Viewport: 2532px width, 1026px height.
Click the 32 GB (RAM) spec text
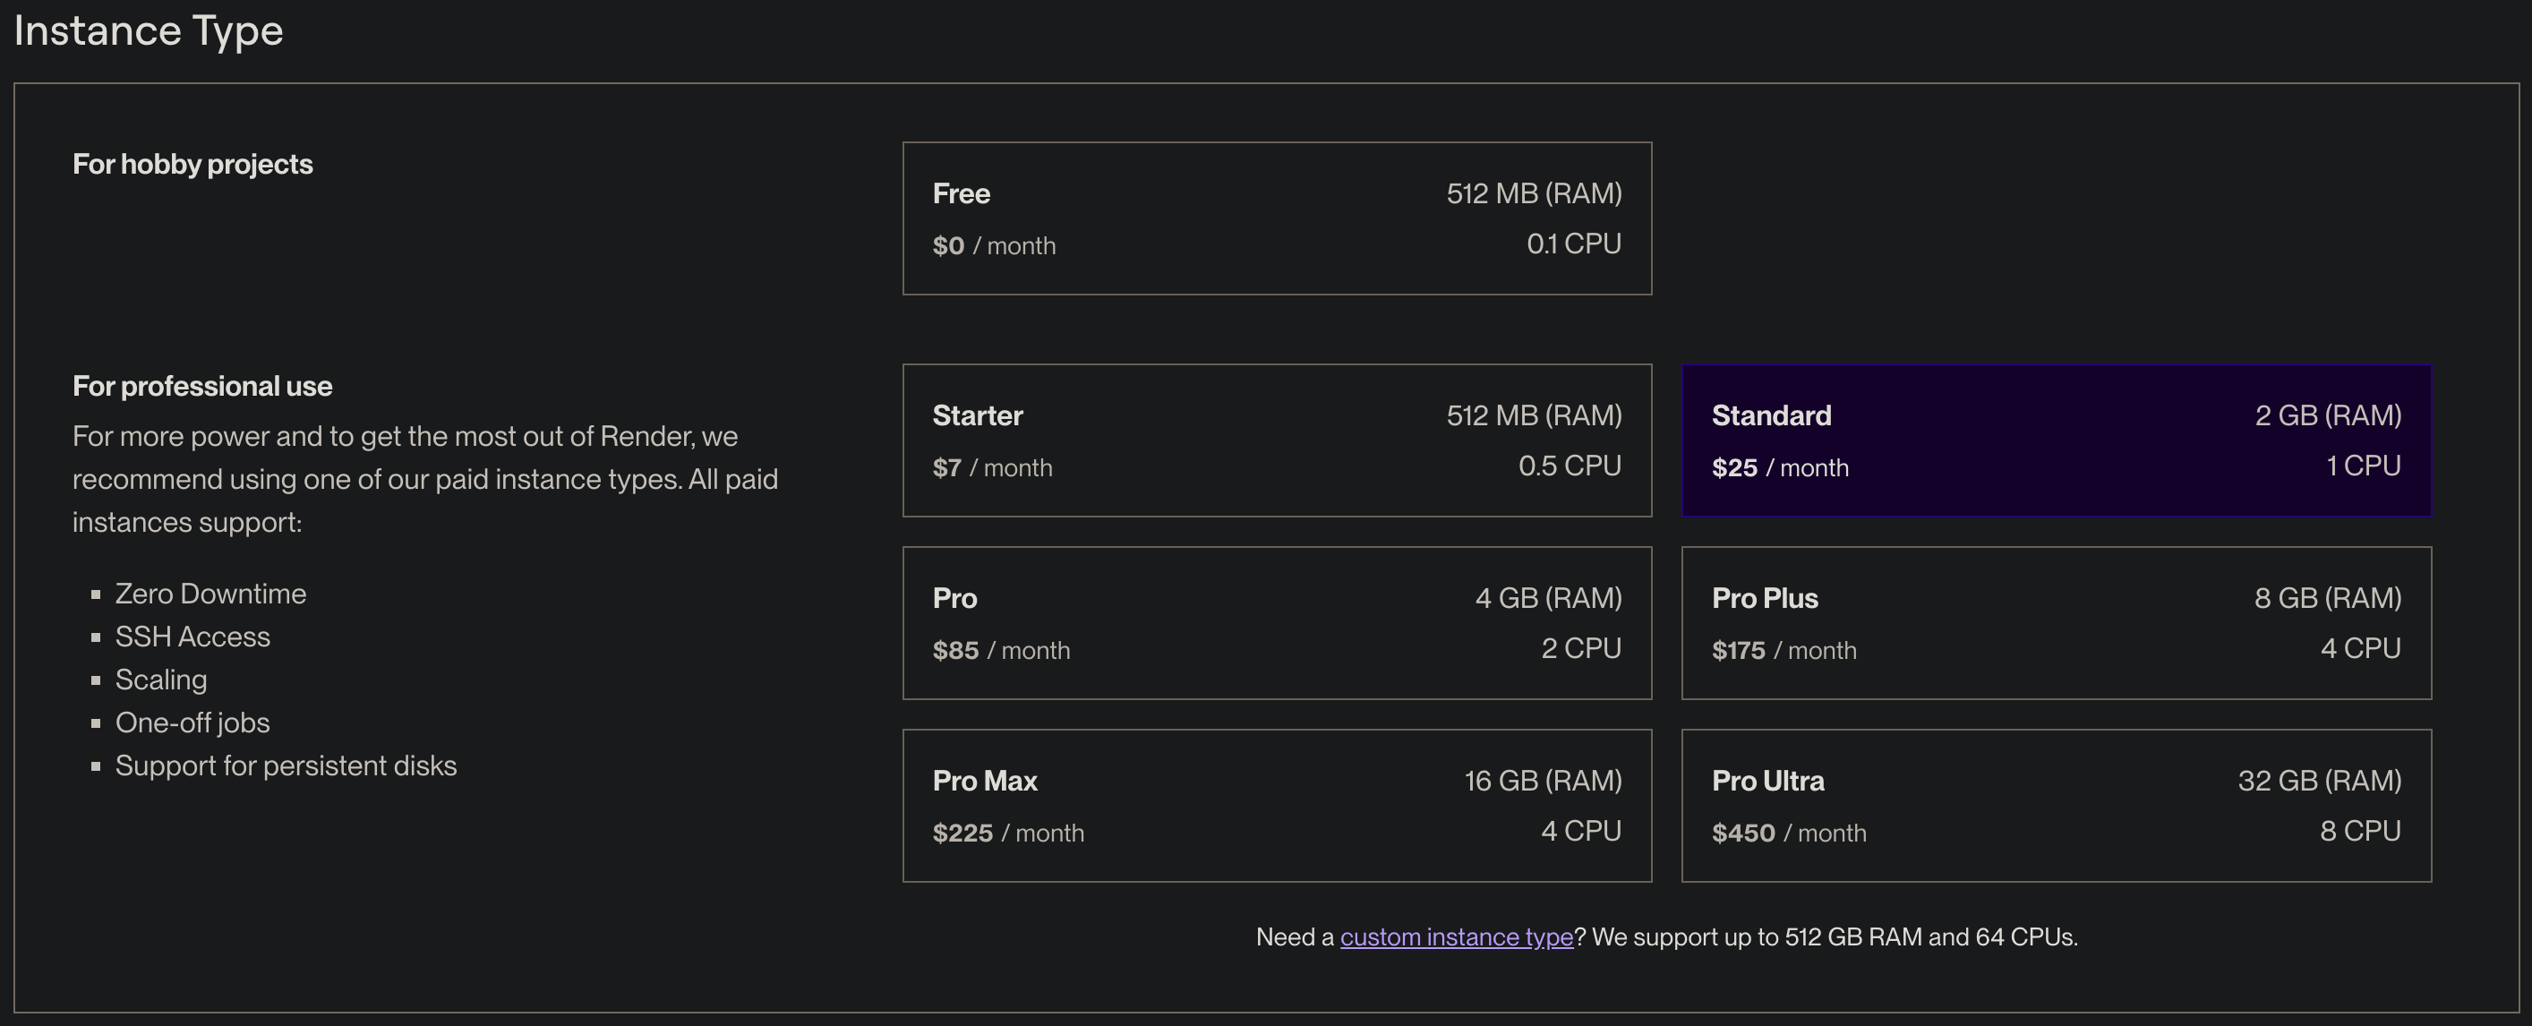click(x=2319, y=781)
